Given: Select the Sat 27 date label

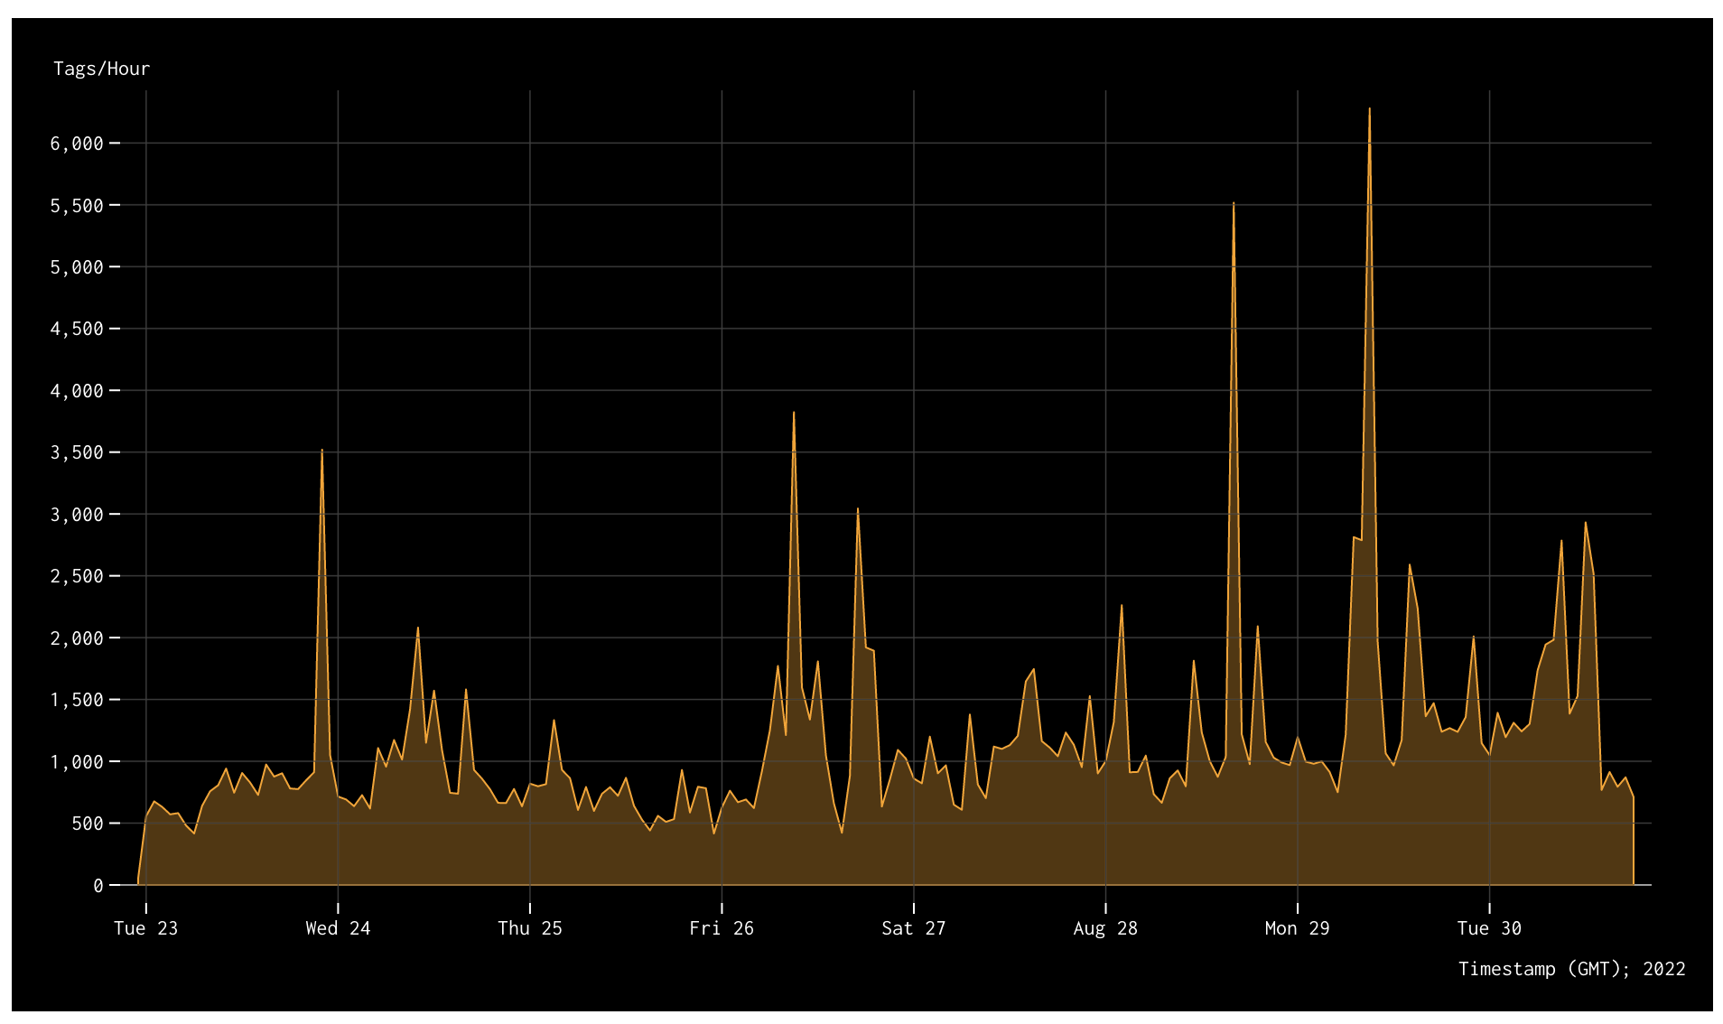Looking at the screenshot, I should click(914, 927).
